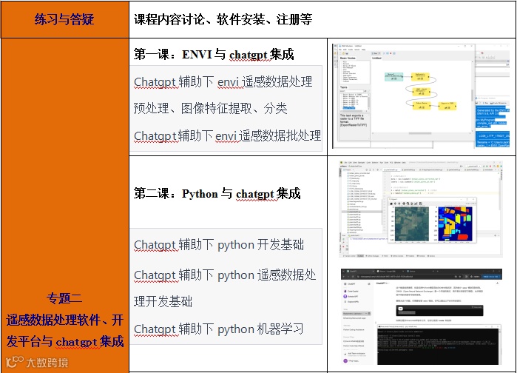This screenshot has width=517, height=373.
Task: Click the modeler canvas horizontal scrollbar
Action: (x=420, y=133)
